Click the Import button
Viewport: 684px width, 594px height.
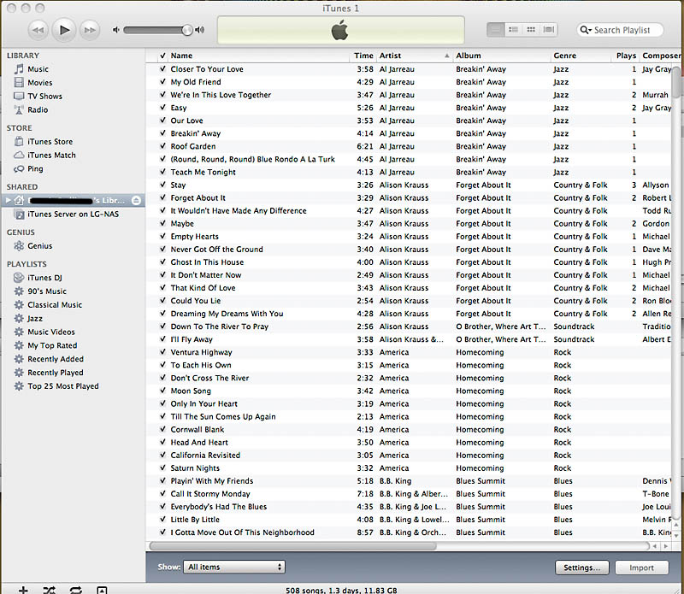(x=641, y=568)
